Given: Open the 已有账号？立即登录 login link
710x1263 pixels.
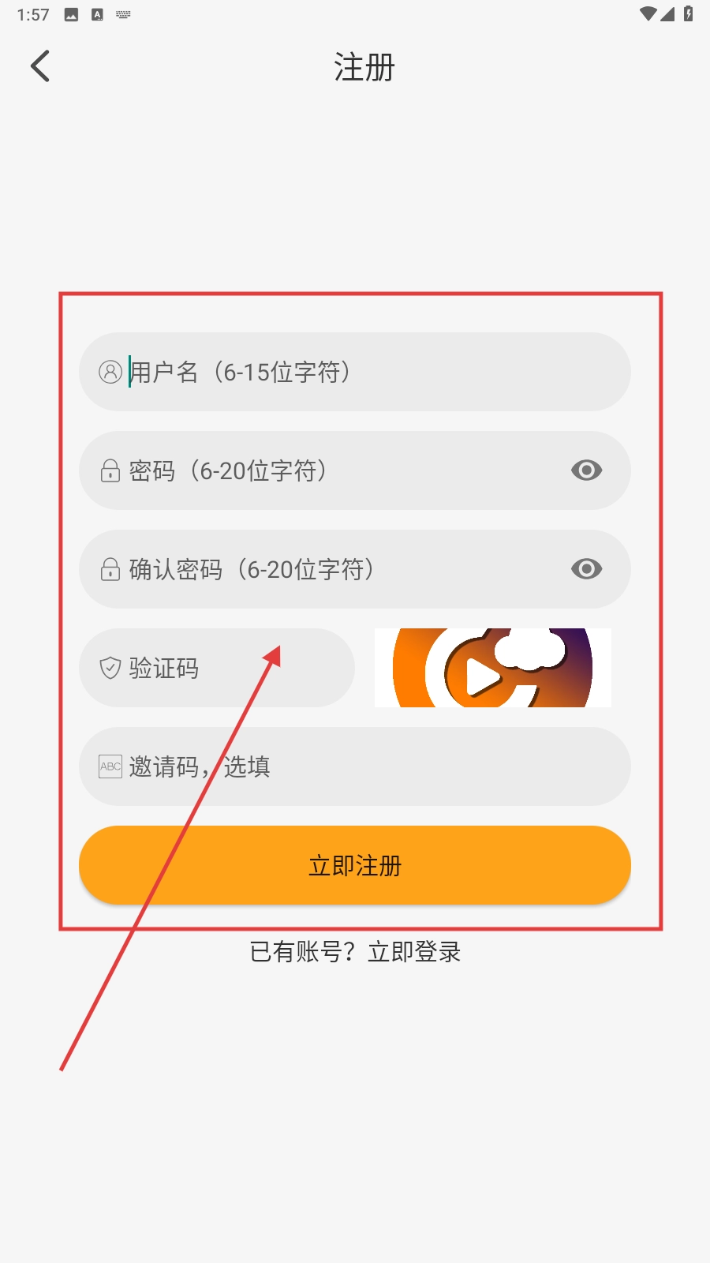Looking at the screenshot, I should point(355,952).
